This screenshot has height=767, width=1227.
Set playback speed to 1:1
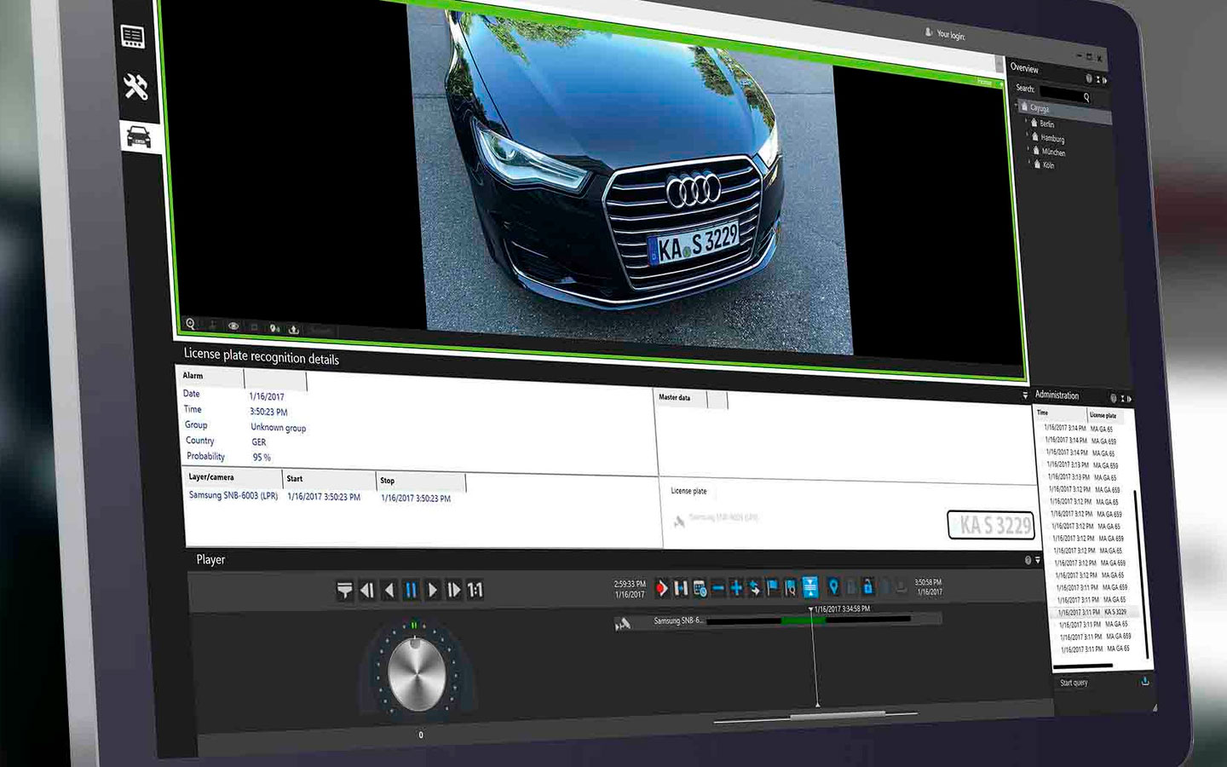point(475,590)
